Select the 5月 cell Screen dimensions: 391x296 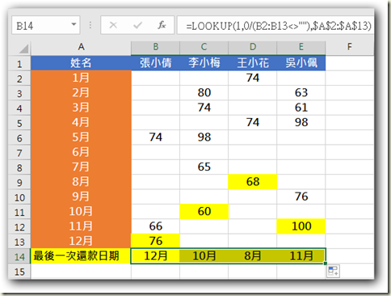pyautogui.click(x=81, y=137)
